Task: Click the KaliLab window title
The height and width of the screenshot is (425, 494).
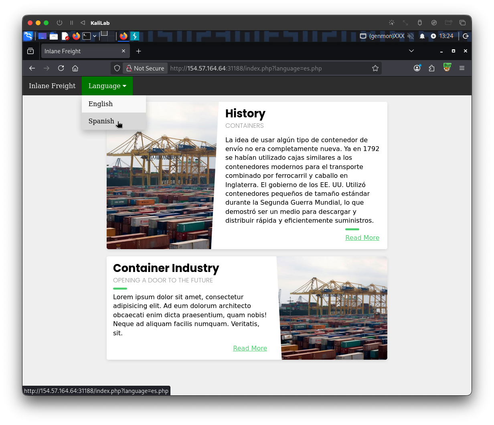Action: (100, 23)
